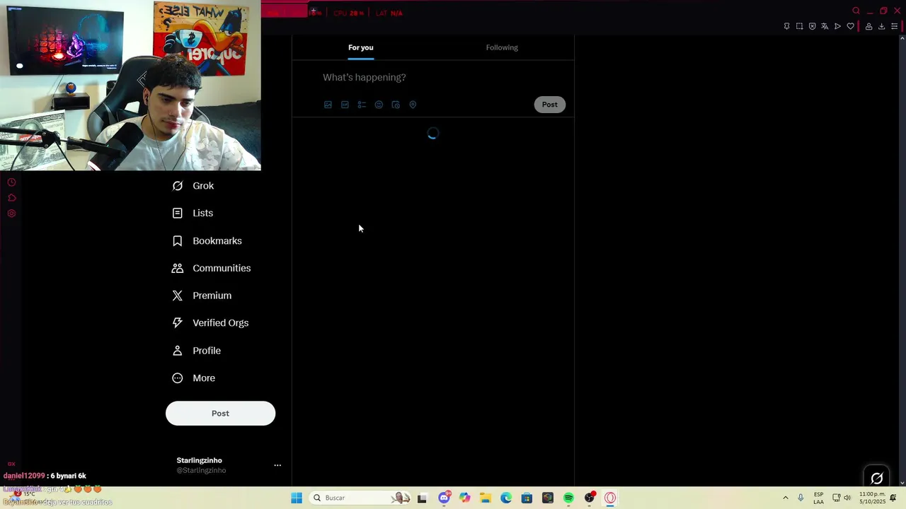Open browser profile account icon

868,26
